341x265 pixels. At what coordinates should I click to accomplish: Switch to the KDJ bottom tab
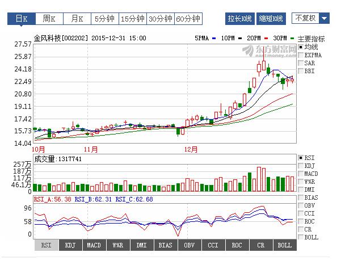tap(70, 245)
